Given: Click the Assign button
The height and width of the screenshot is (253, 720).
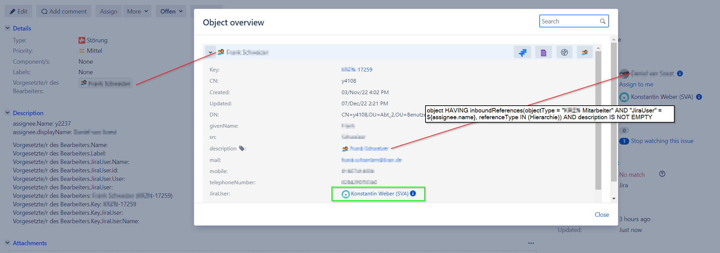Looking at the screenshot, I should pyautogui.click(x=109, y=11).
